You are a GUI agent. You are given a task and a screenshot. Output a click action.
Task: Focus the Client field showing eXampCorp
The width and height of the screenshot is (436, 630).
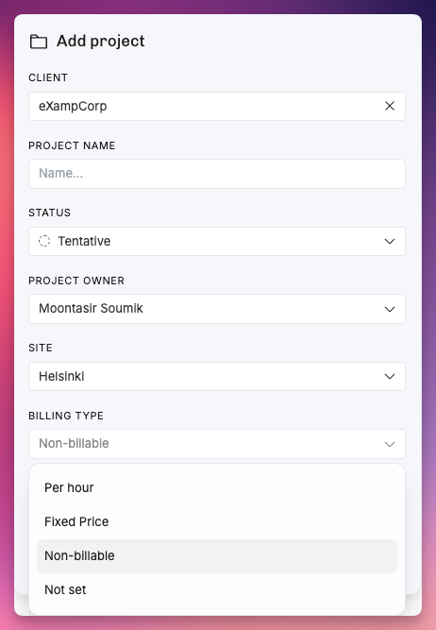click(217, 106)
